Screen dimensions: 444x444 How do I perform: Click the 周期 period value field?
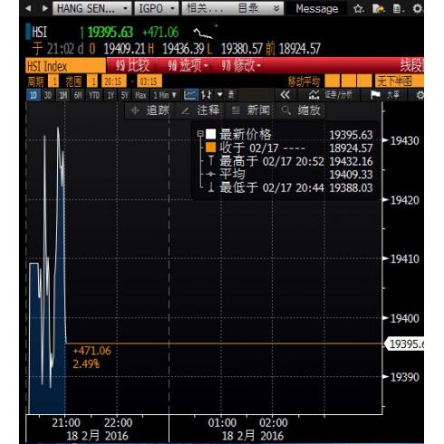click(54, 82)
